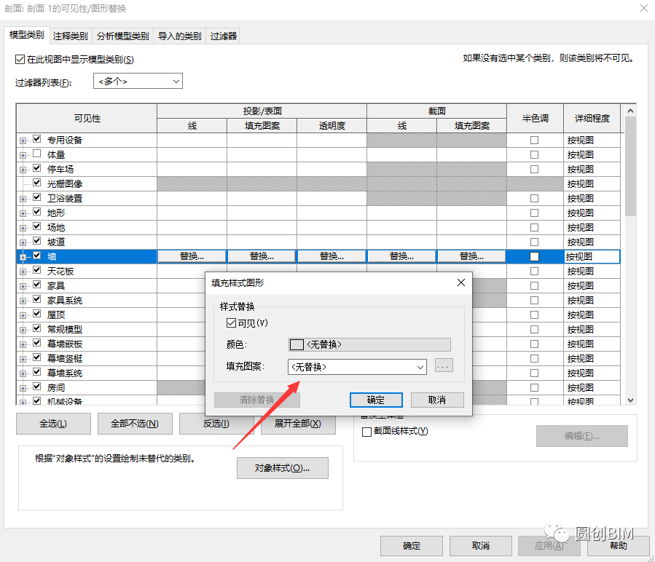The width and height of the screenshot is (655, 562).
Task: Toggle 半色调 checkbox for 地形 row
Action: (x=534, y=213)
